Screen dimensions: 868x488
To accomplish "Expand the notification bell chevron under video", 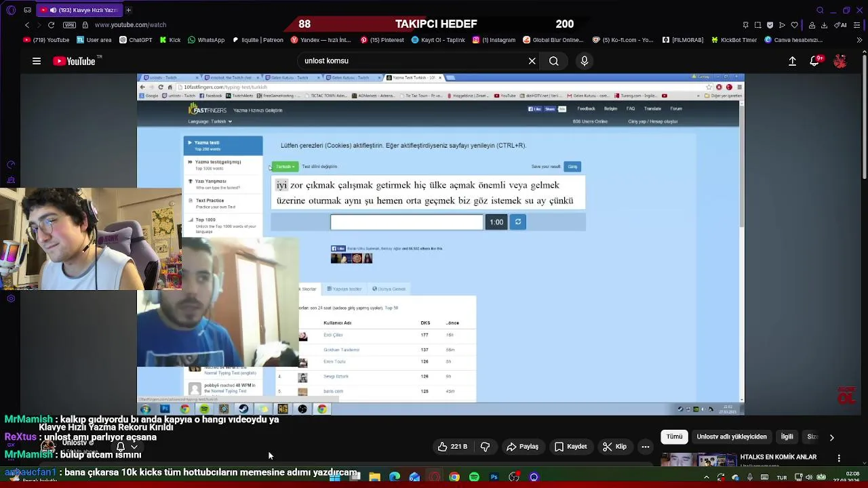I will (134, 447).
